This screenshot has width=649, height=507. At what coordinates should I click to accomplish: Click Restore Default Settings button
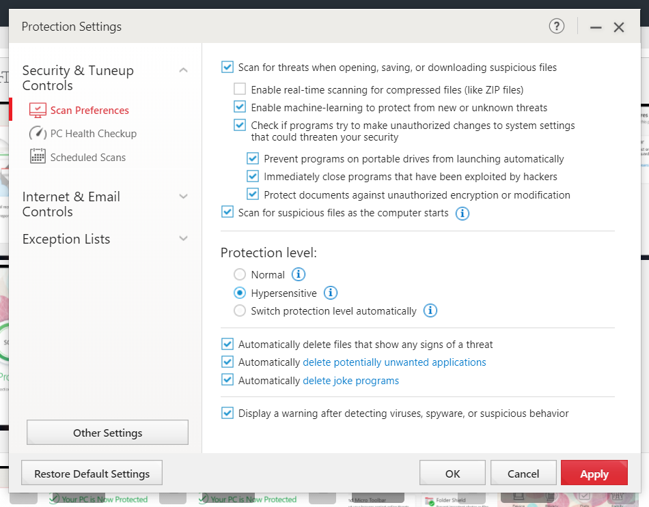click(92, 474)
